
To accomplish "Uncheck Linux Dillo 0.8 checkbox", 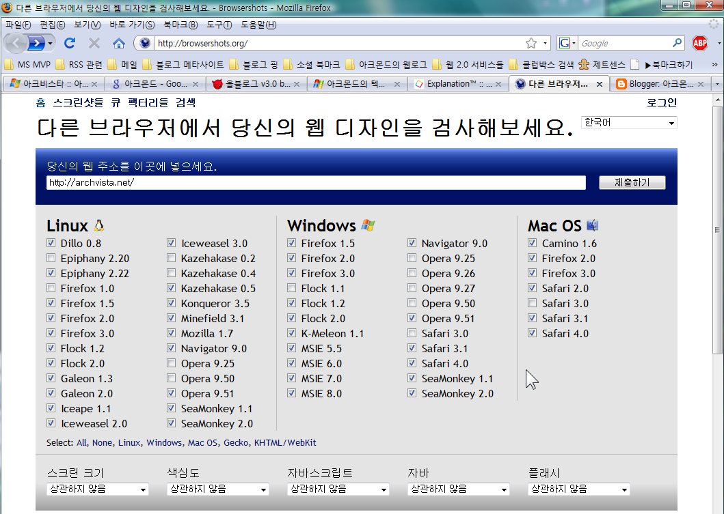I will [51, 243].
